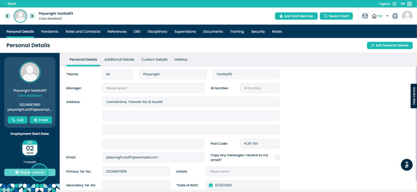The image size is (417, 192).
Task: Expand the home SH dropdown arrow
Action: pyautogui.click(x=387, y=16)
